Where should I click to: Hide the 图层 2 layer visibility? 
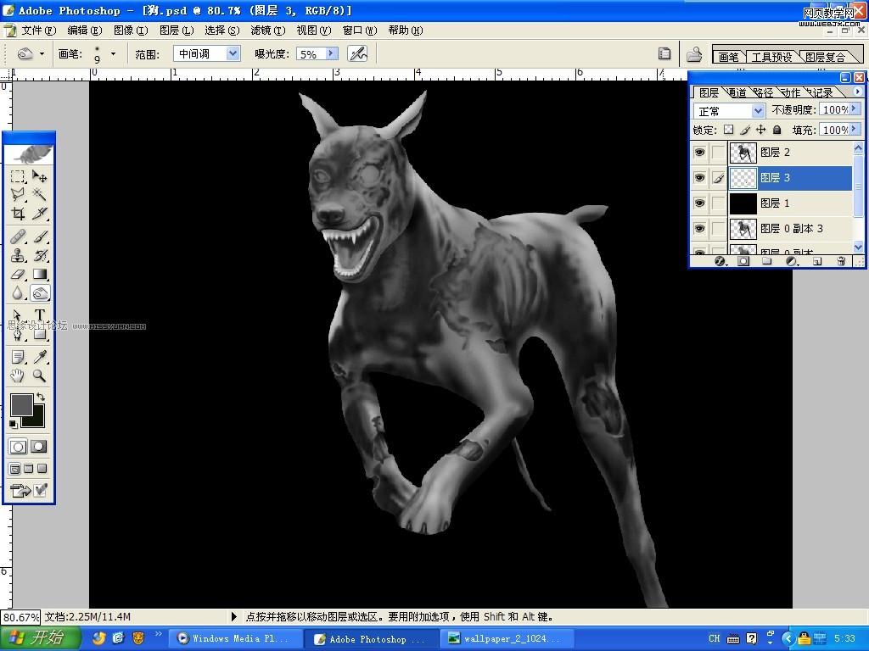pos(699,153)
